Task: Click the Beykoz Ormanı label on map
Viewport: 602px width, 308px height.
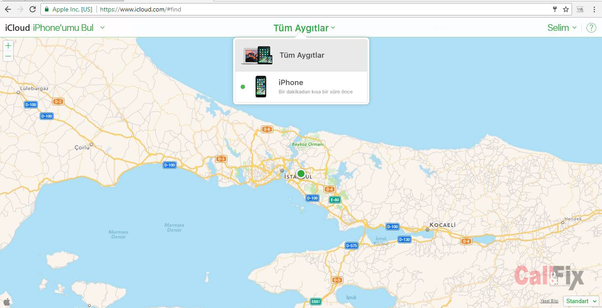Action: (x=308, y=144)
